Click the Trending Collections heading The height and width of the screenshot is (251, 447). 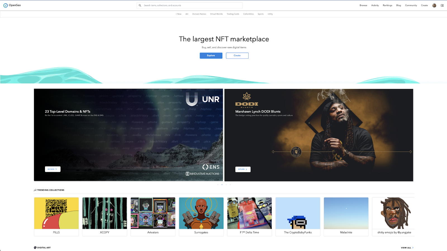51,190
